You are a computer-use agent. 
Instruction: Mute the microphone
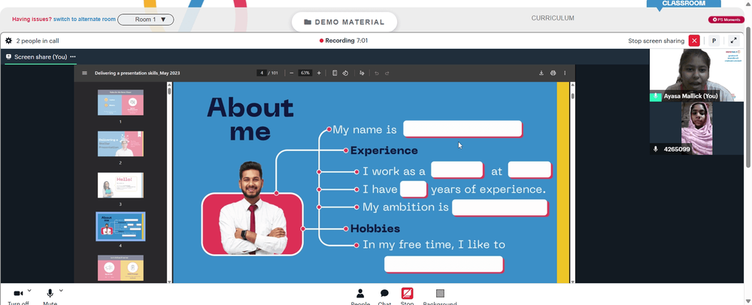tap(50, 295)
